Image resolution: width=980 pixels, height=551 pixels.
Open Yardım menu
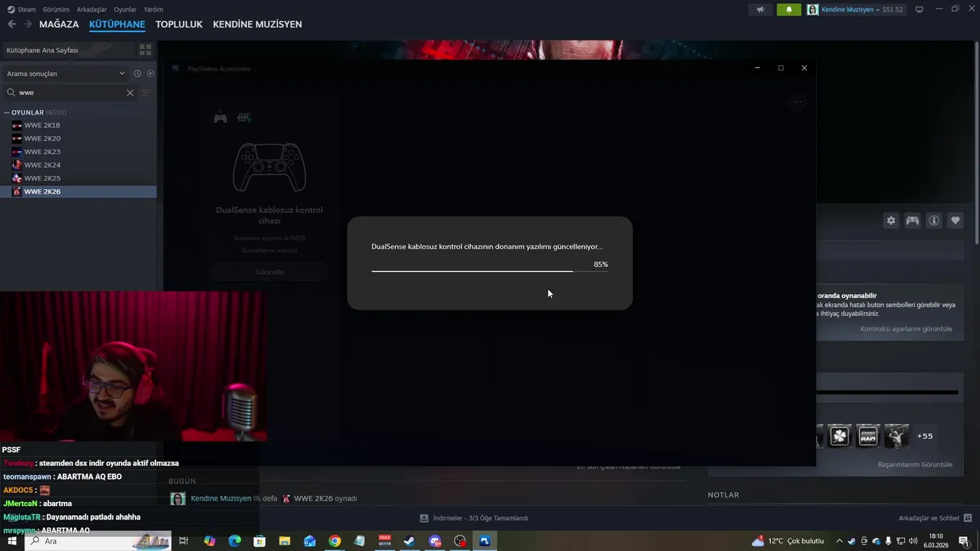point(154,9)
